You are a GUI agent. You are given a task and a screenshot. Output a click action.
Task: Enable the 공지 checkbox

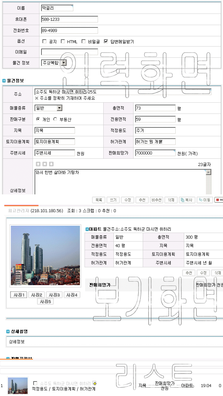(x=44, y=42)
